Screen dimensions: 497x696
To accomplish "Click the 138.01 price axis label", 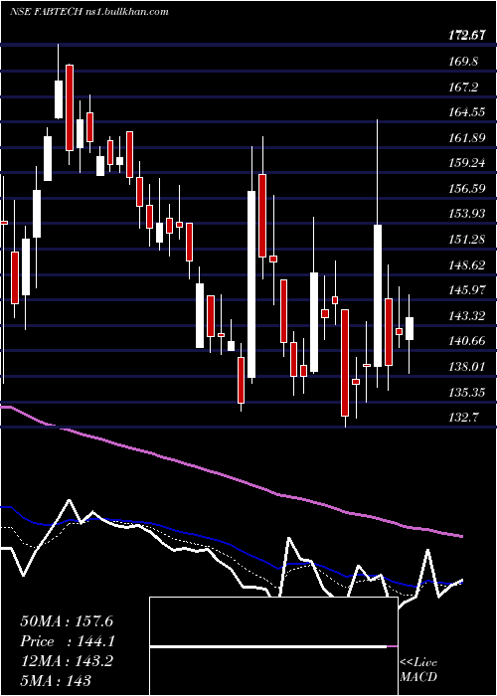I will [466, 367].
